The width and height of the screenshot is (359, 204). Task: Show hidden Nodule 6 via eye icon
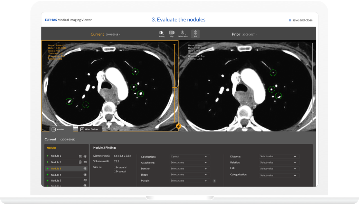85,186
